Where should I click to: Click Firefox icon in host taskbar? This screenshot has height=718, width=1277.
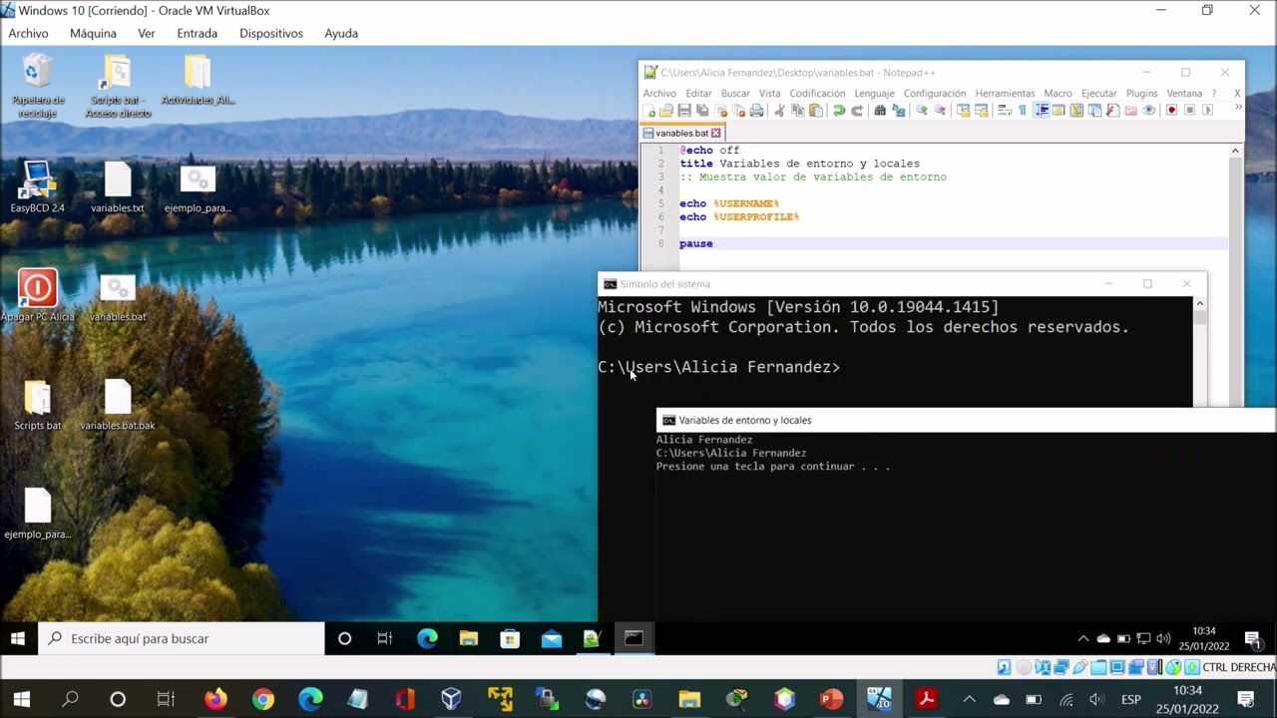214,699
